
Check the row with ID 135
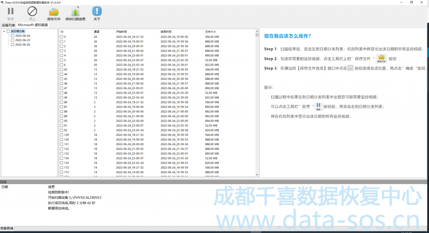pos(62,163)
